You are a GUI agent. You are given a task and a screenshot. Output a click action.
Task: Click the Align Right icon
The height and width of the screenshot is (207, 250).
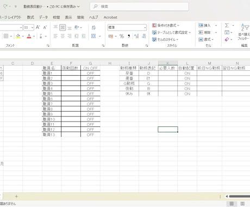click(x=70, y=36)
